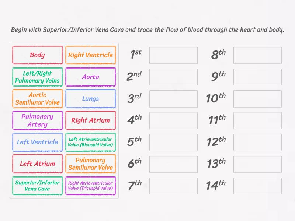Screen dimensions: 295x221
Task: Click the 5th answer slot
Action: click(x=173, y=142)
